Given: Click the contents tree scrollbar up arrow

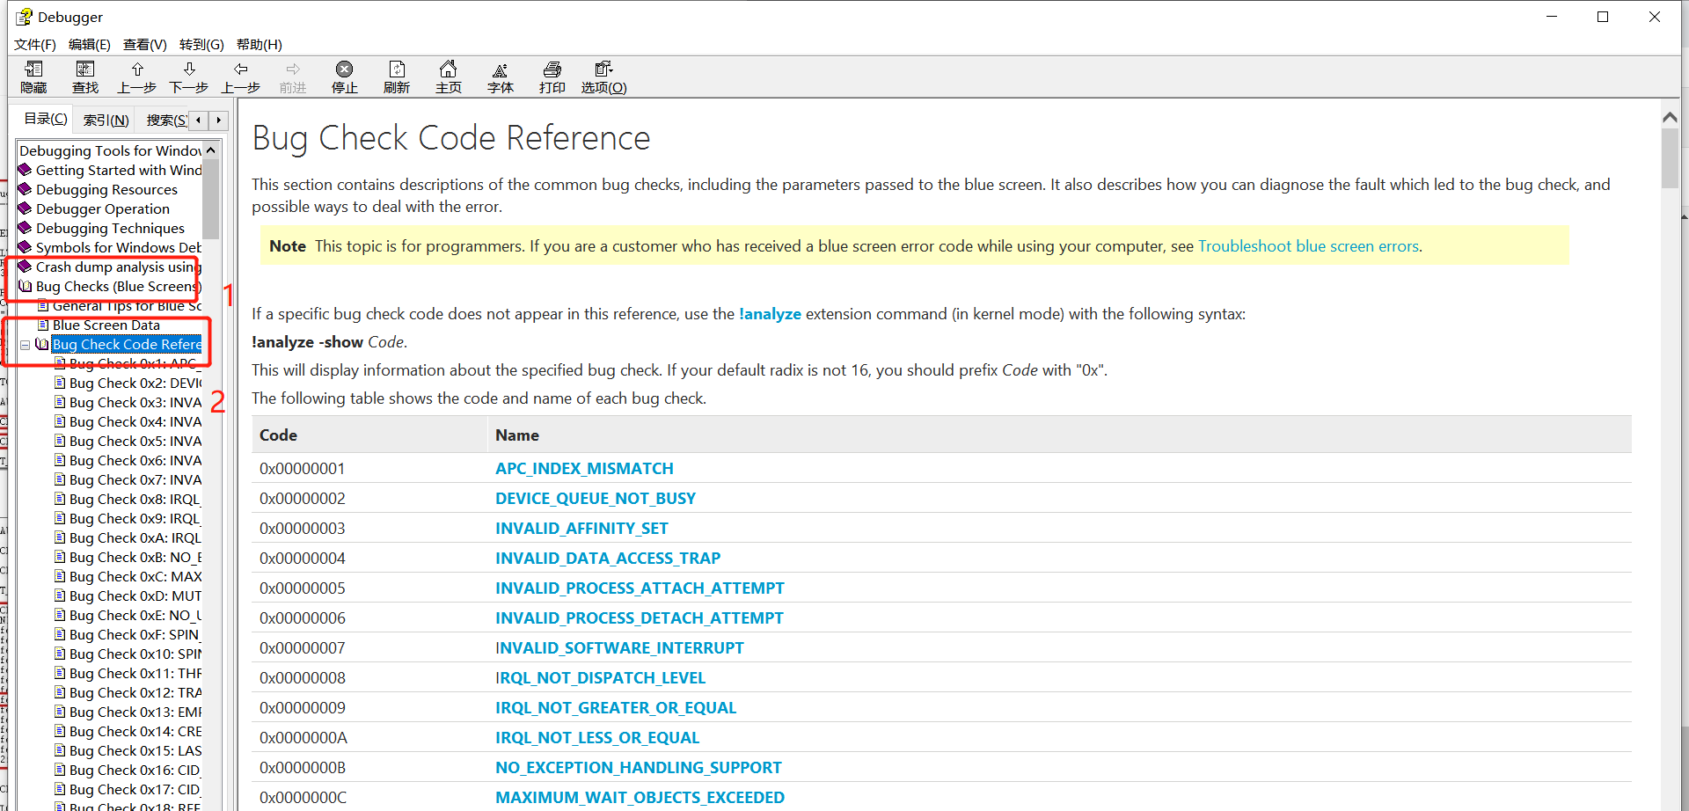Looking at the screenshot, I should tap(211, 150).
